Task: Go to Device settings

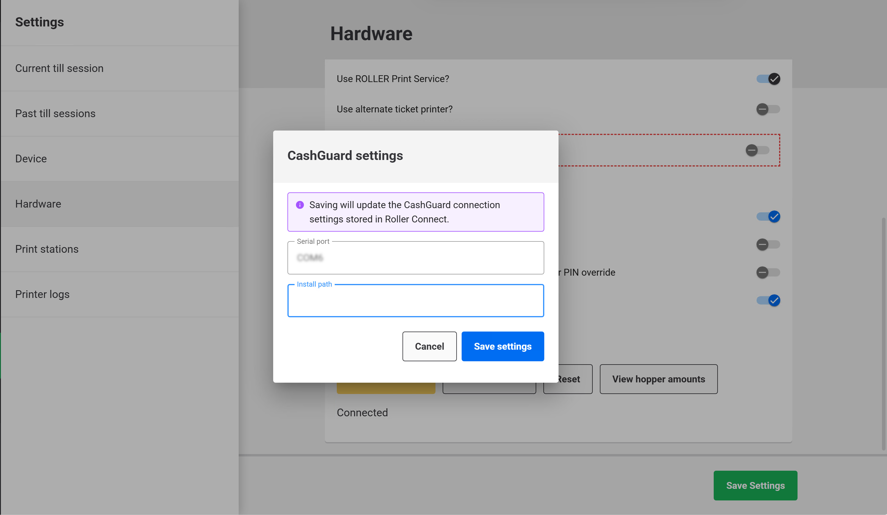Action: tap(120, 159)
